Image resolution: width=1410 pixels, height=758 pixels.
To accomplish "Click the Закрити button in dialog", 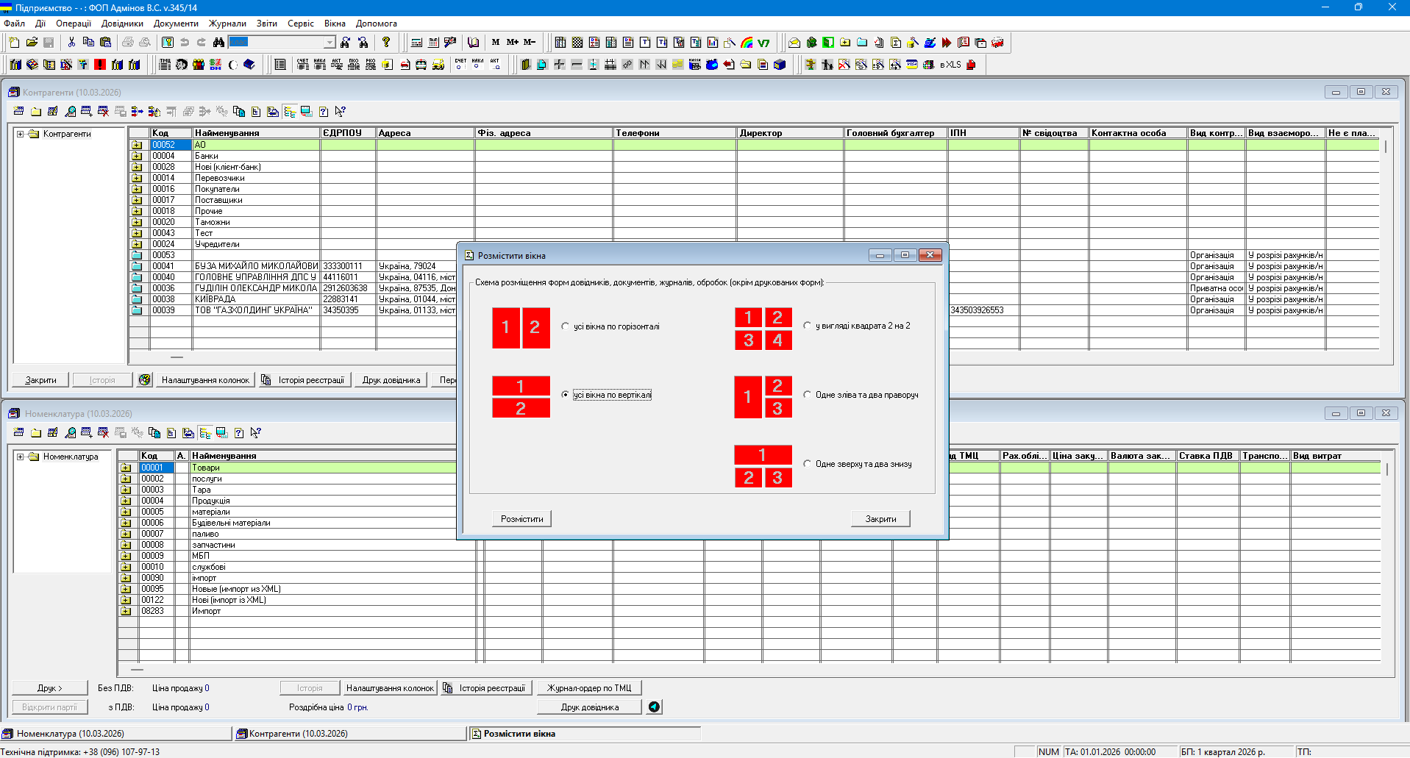I will click(x=880, y=519).
